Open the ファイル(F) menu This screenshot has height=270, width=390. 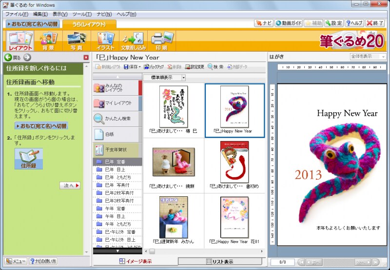pos(17,14)
